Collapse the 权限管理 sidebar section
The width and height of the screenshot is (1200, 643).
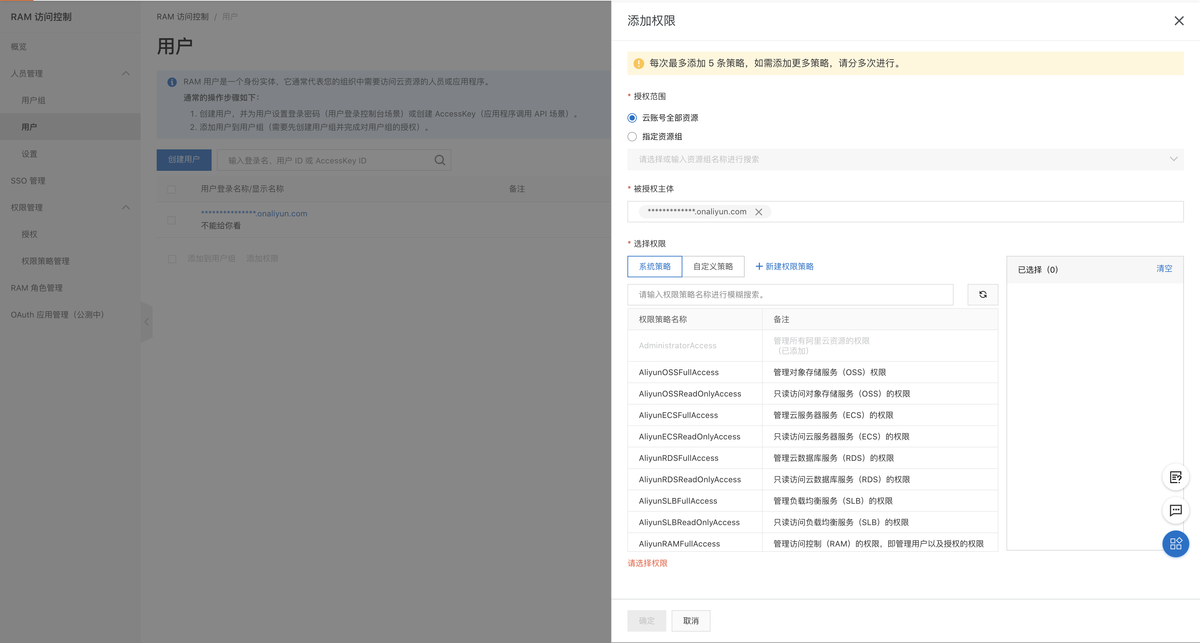(x=126, y=207)
